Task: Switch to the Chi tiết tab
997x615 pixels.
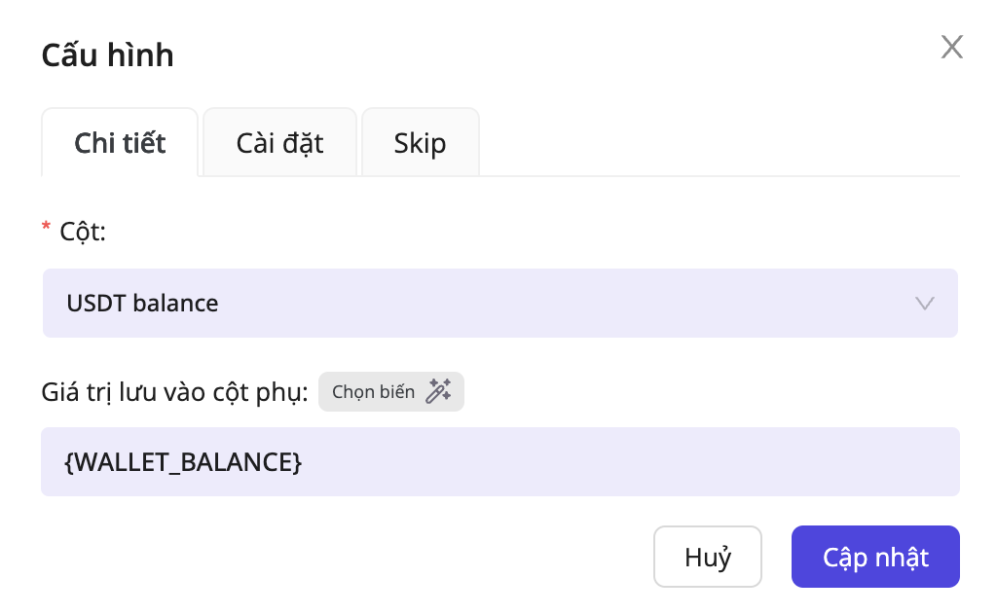Action: (120, 143)
